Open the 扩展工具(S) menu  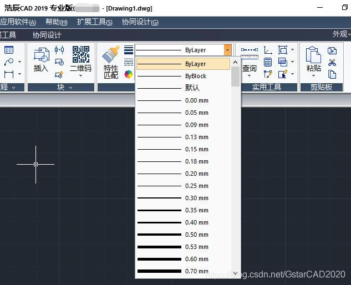pos(94,22)
